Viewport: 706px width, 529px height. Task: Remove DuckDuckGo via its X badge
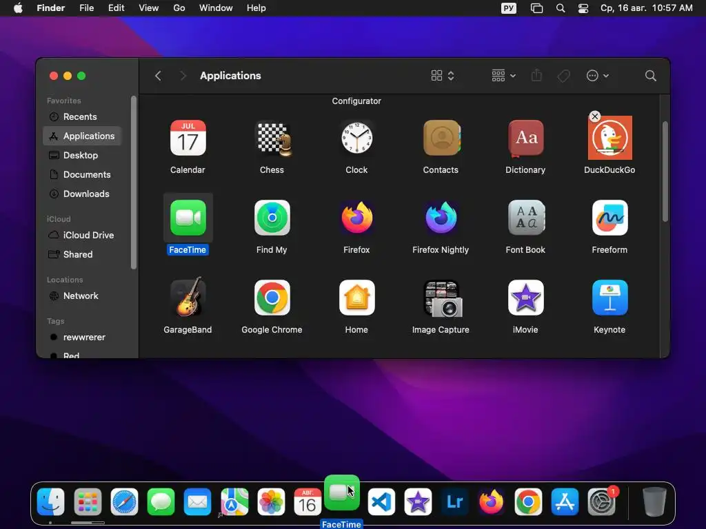click(x=595, y=116)
